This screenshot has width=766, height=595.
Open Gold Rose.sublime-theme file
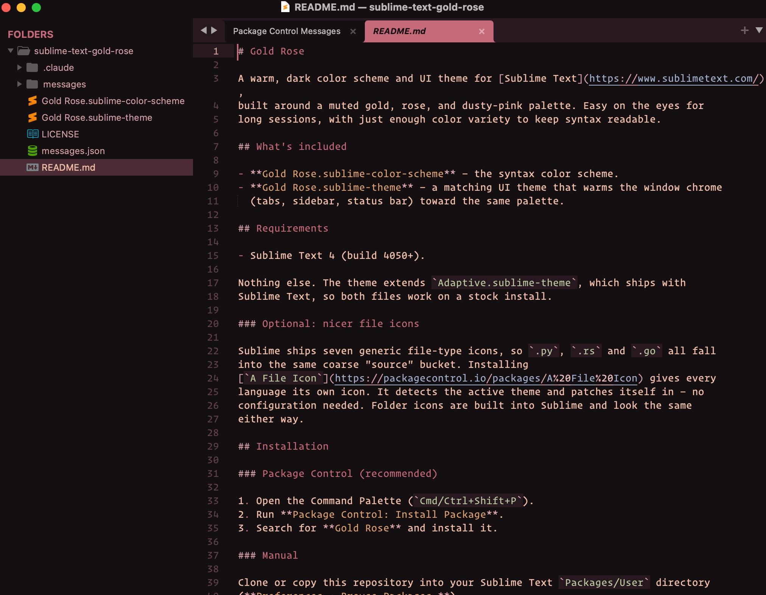pos(97,118)
